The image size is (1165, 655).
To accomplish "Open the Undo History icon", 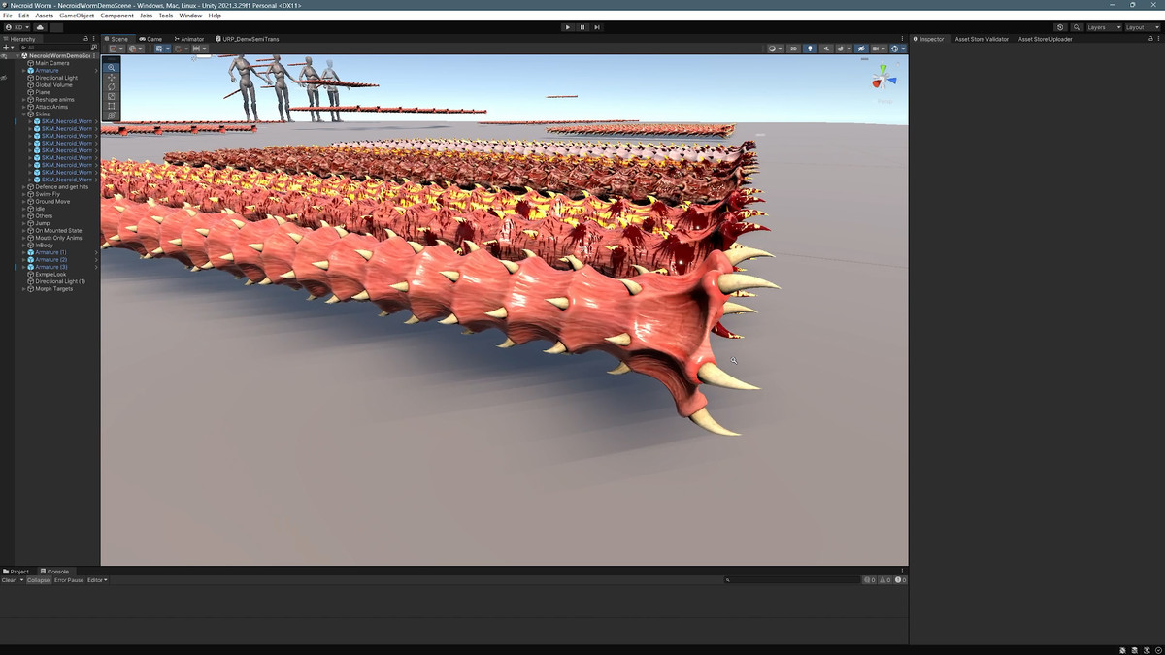I will coord(1059,27).
